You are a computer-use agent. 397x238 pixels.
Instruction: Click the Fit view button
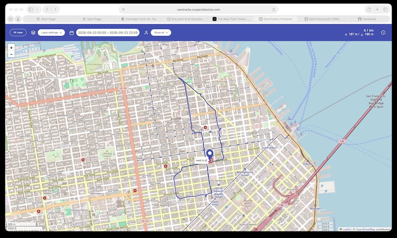click(18, 33)
